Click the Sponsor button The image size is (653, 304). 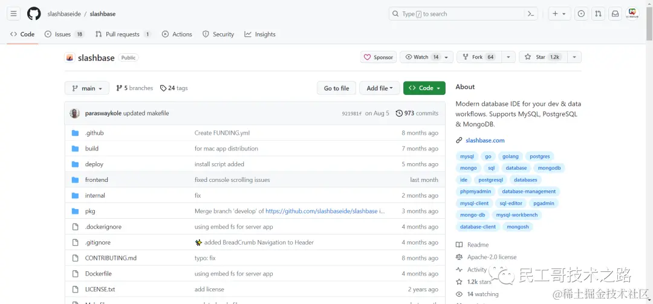click(x=378, y=57)
